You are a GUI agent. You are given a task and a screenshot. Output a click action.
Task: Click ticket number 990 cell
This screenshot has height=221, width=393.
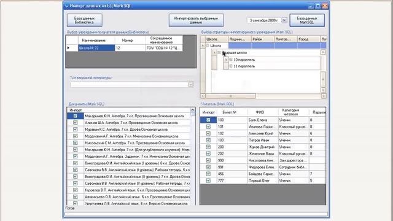(x=232, y=160)
